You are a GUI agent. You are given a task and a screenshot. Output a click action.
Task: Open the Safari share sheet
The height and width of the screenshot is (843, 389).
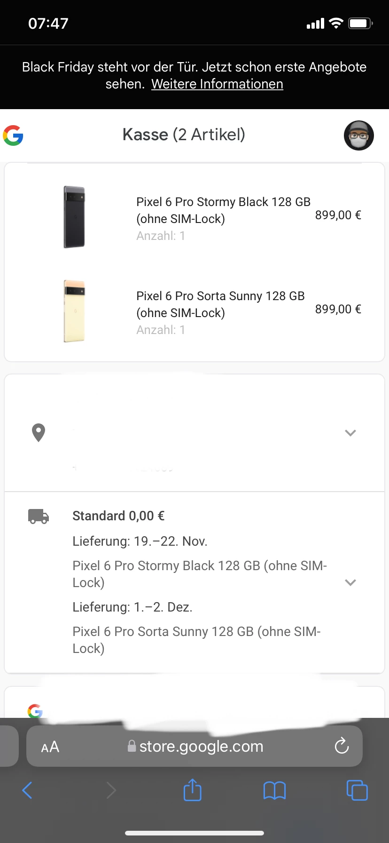click(192, 790)
